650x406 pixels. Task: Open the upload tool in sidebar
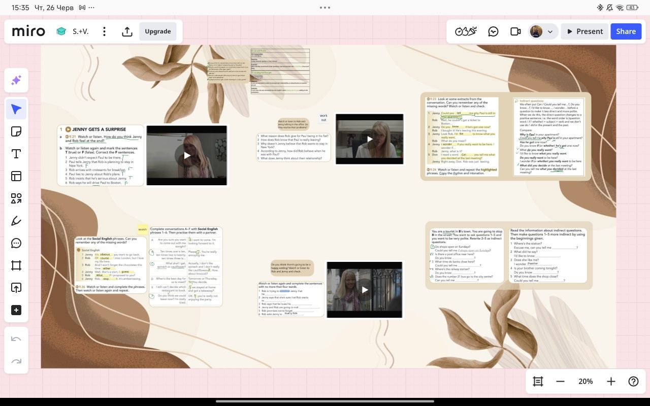pyautogui.click(x=16, y=288)
